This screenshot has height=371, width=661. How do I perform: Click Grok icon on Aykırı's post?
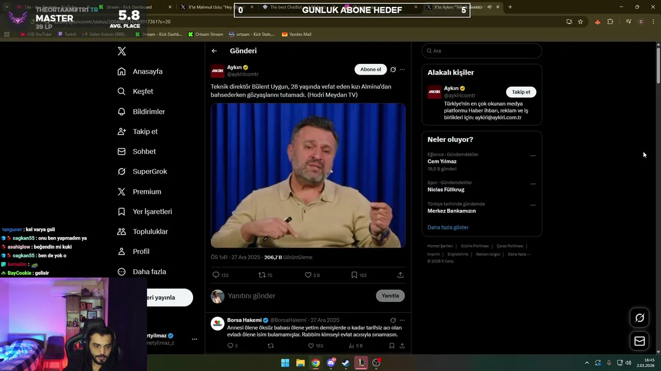point(393,70)
